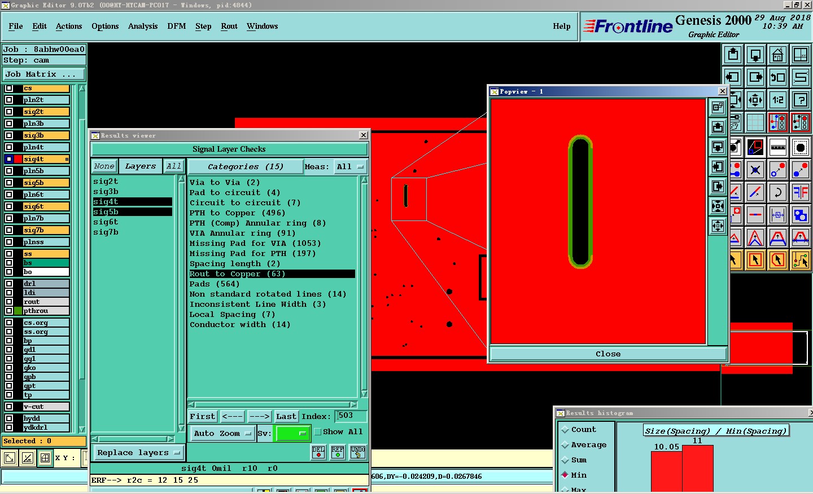813x494 pixels.
Task: Select 'sig6t' in the results layers list
Action: (x=106, y=222)
